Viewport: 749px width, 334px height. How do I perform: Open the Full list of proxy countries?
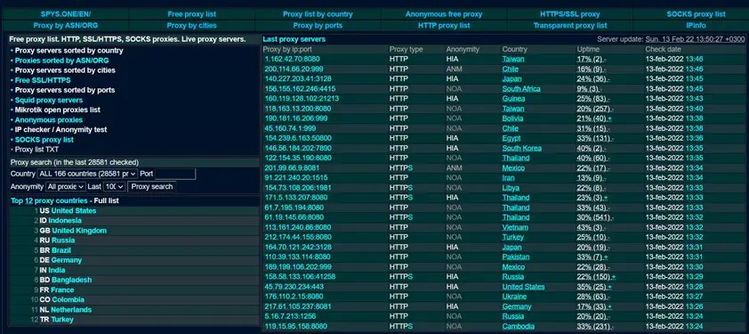pos(106,200)
